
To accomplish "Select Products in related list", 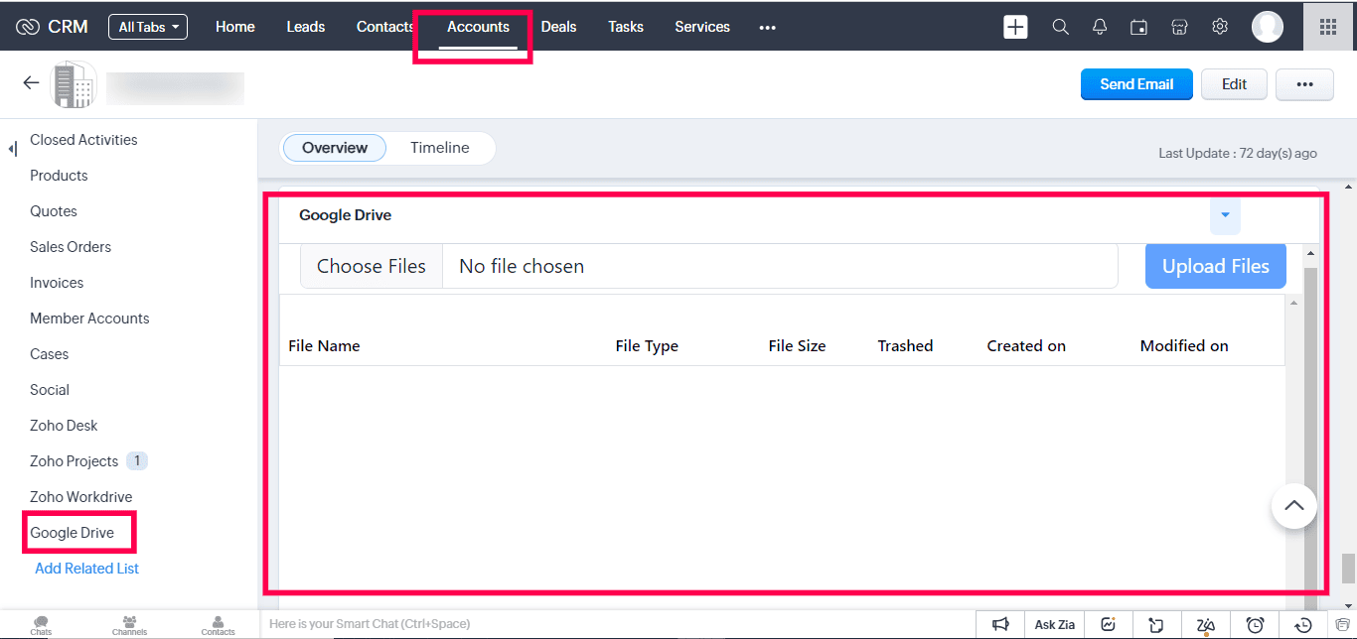I will (59, 176).
